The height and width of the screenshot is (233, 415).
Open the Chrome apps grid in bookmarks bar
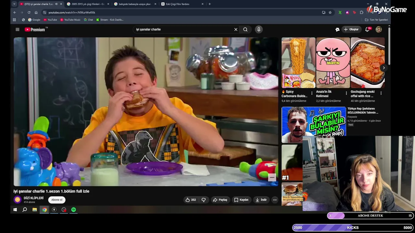(14, 20)
